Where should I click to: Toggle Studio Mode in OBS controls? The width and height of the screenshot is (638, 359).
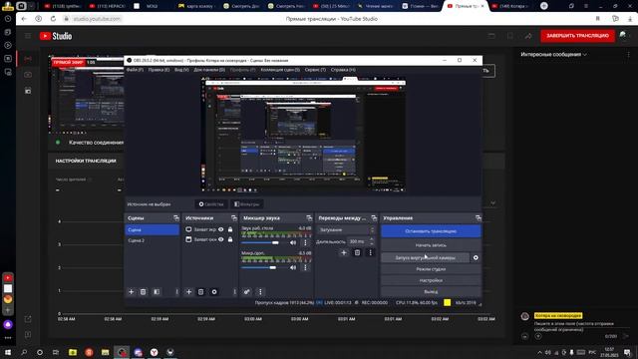pos(431,269)
